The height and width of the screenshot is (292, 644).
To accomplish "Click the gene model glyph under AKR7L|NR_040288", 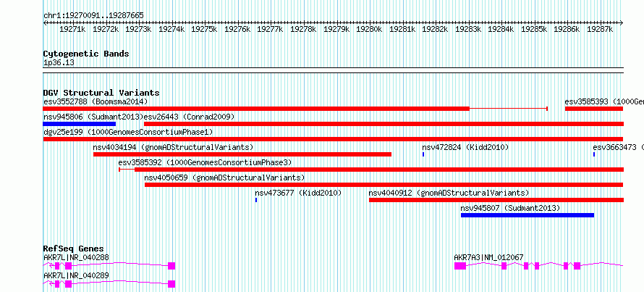I will [x=109, y=266].
